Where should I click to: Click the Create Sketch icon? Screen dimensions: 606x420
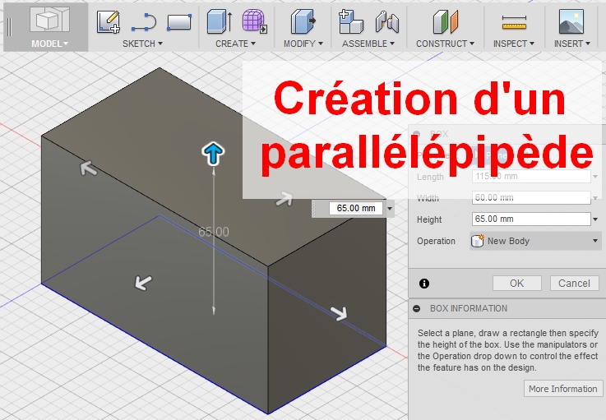(108, 21)
